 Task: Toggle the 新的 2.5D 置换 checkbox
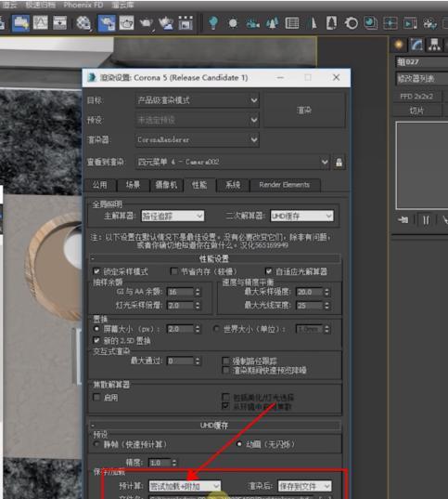[96, 340]
